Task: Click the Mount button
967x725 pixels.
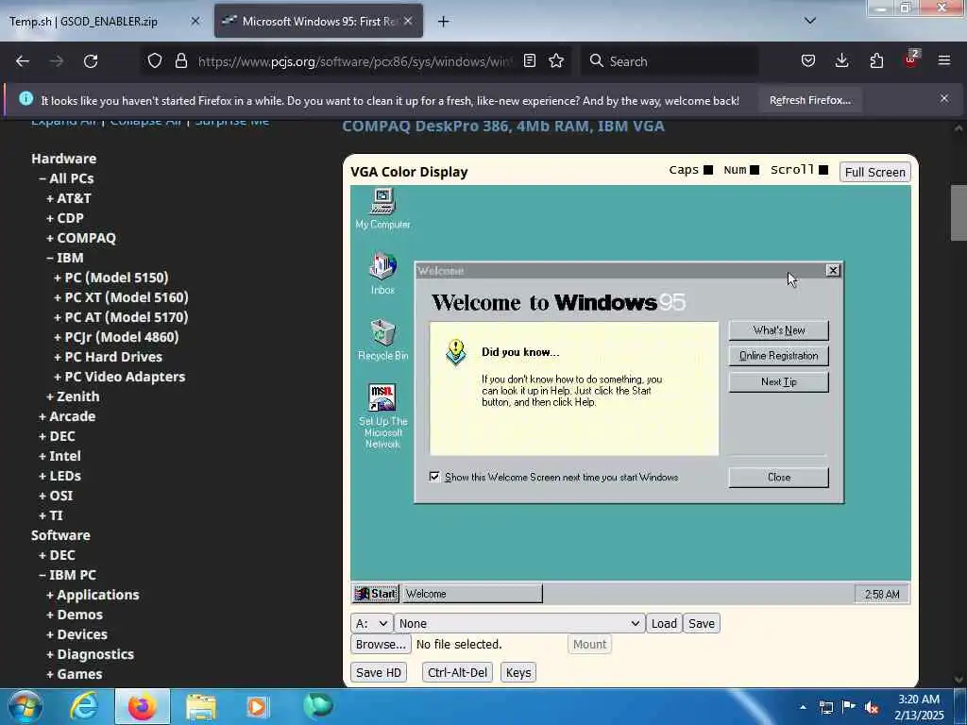Action: (x=589, y=644)
